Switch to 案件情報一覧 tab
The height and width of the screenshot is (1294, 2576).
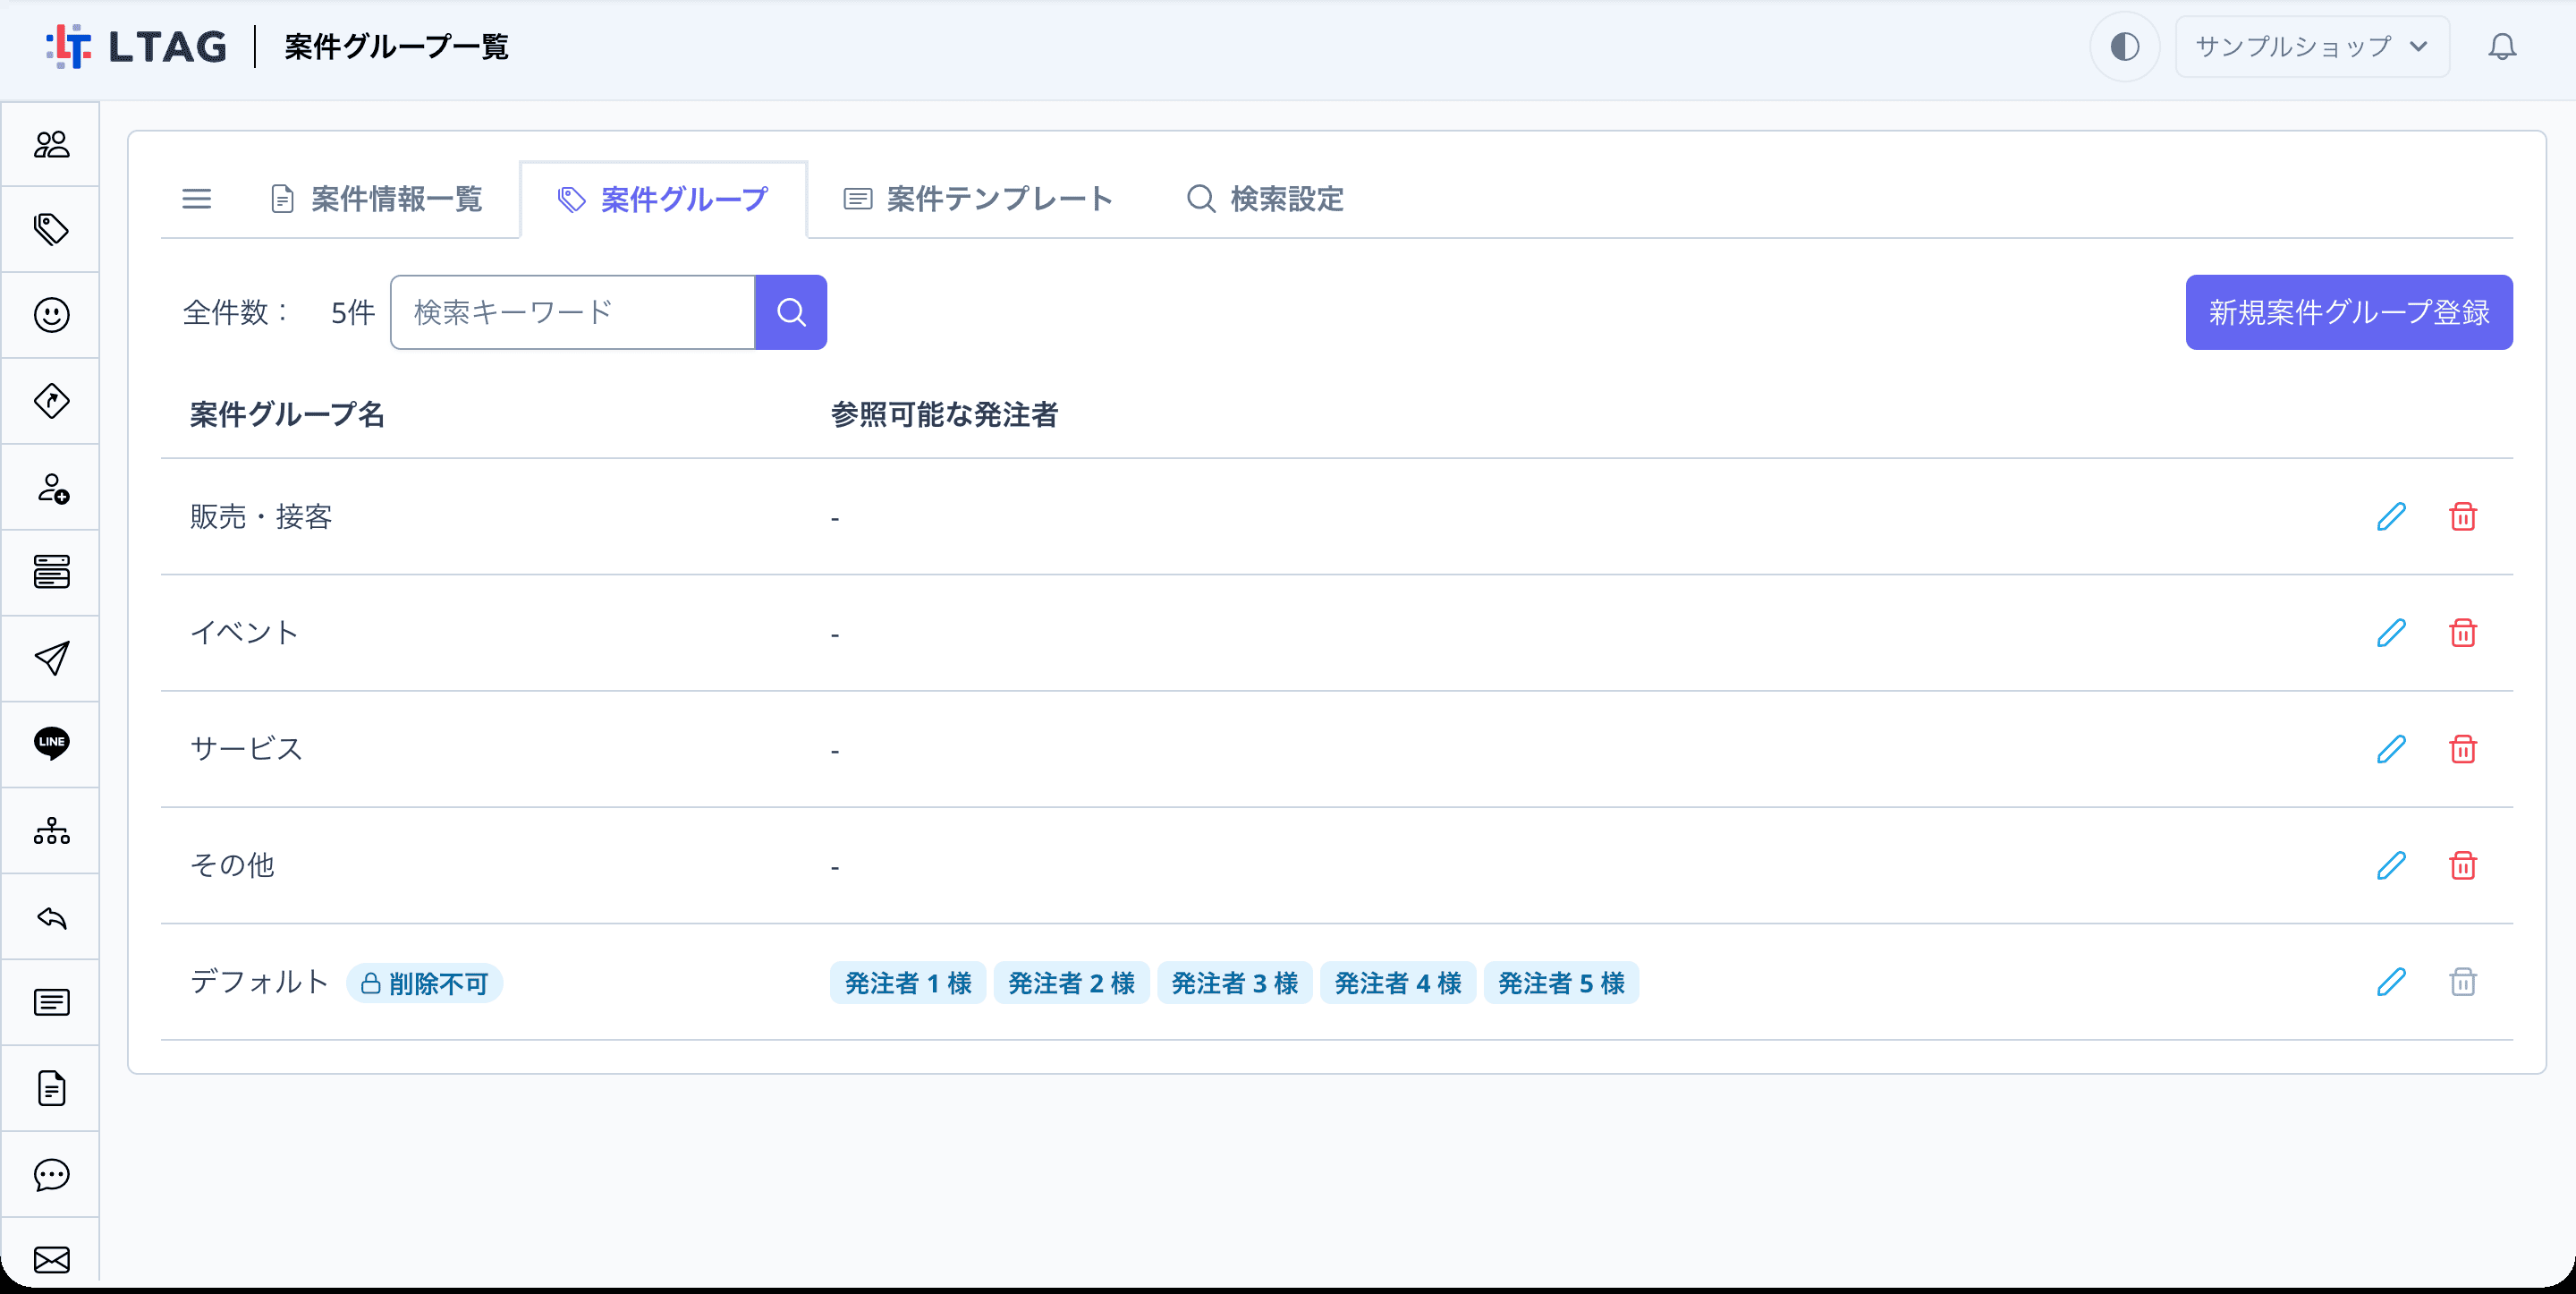(x=377, y=200)
